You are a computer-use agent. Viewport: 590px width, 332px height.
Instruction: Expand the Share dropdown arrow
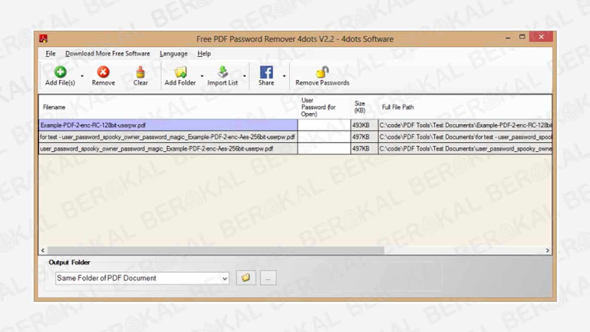284,76
